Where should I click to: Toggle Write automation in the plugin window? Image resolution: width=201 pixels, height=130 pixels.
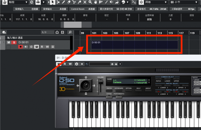click(70, 64)
